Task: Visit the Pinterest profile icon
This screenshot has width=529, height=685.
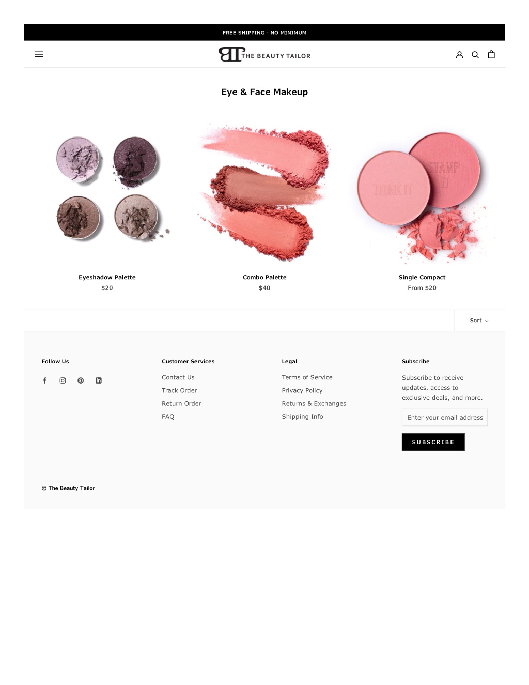Action: pyautogui.click(x=81, y=380)
